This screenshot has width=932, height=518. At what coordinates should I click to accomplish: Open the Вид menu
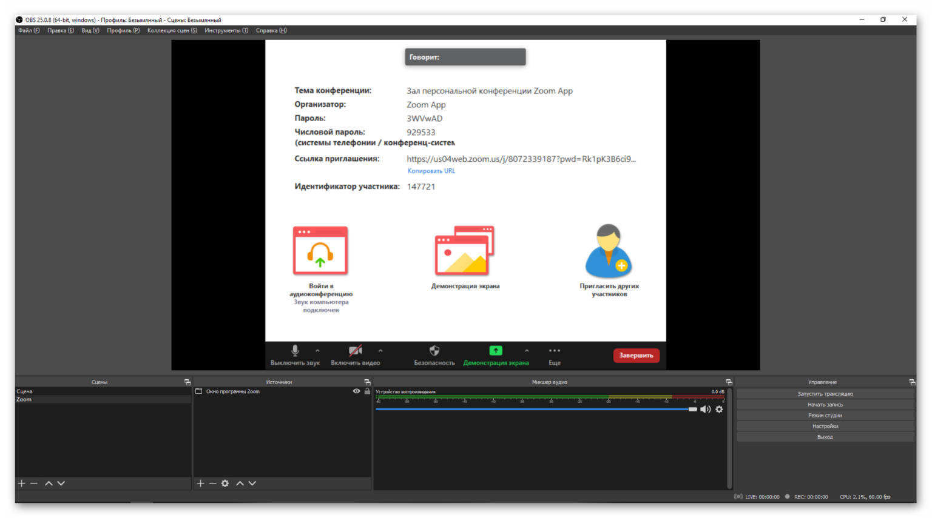click(90, 30)
